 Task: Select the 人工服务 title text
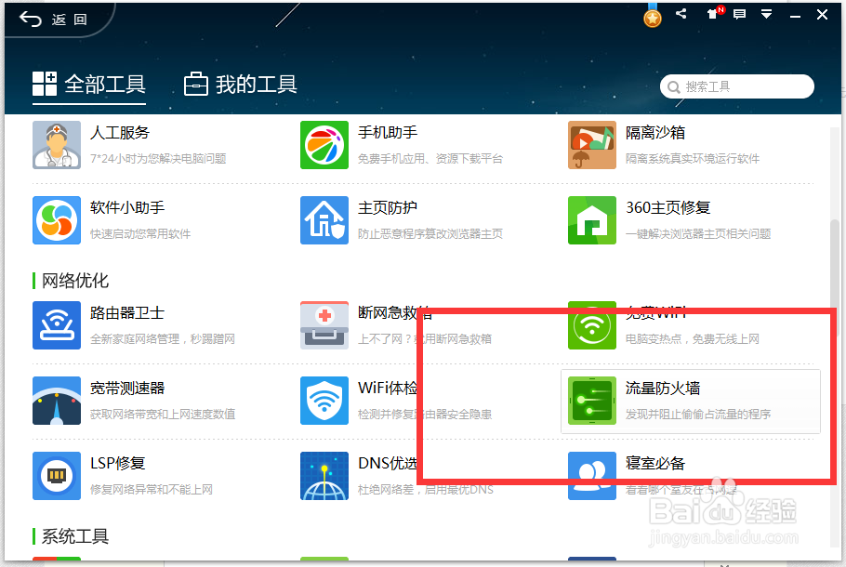pyautogui.click(x=120, y=133)
